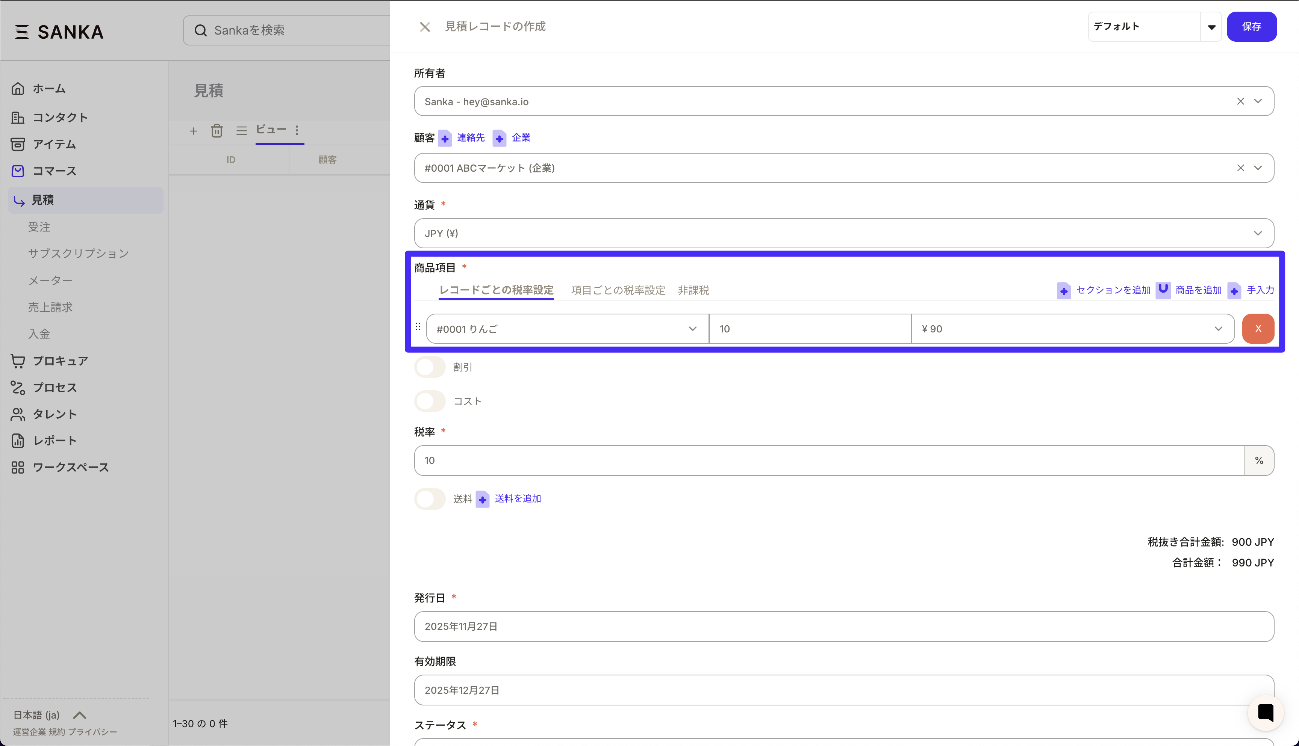Enable the コスト toggle
This screenshot has height=746, width=1299.
click(x=430, y=401)
